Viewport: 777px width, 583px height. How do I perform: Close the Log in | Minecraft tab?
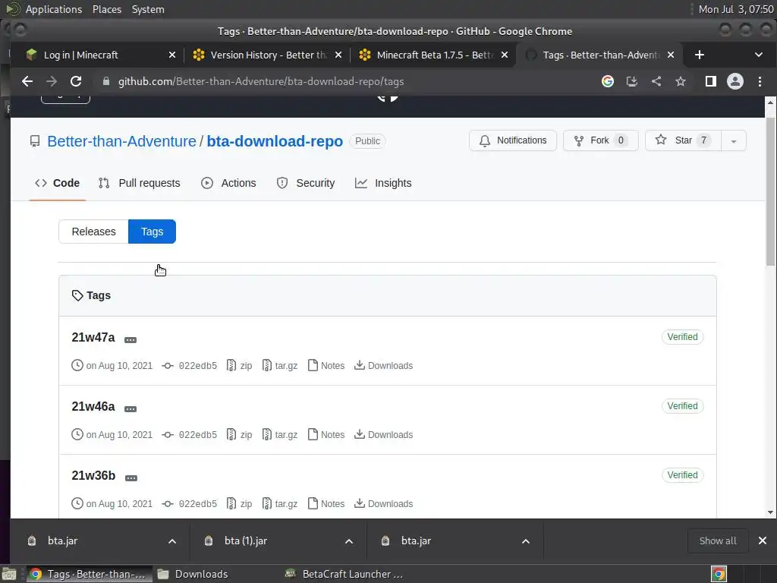click(x=172, y=55)
